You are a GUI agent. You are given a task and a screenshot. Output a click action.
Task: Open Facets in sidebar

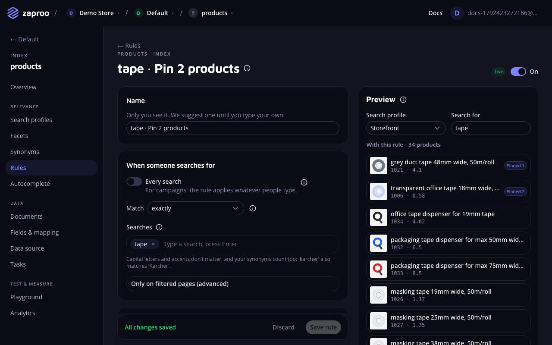click(x=52, y=136)
